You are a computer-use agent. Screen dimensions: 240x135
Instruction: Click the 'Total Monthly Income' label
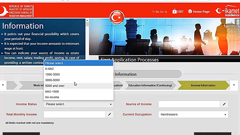(x=21, y=114)
